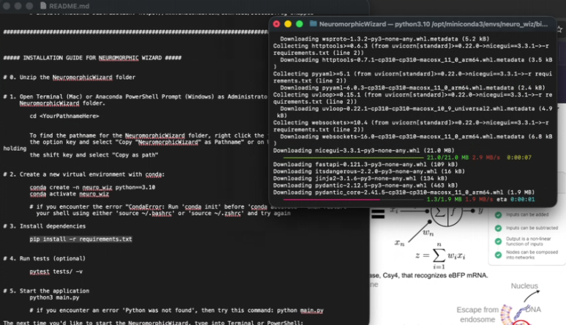Click 'Downloading nicegui-3.3.1-py3-none-any.whl' terminal line
This screenshot has height=325, width=566.
[x=363, y=150]
